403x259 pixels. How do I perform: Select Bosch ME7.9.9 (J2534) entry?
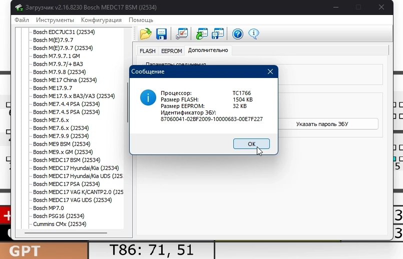coord(61,136)
